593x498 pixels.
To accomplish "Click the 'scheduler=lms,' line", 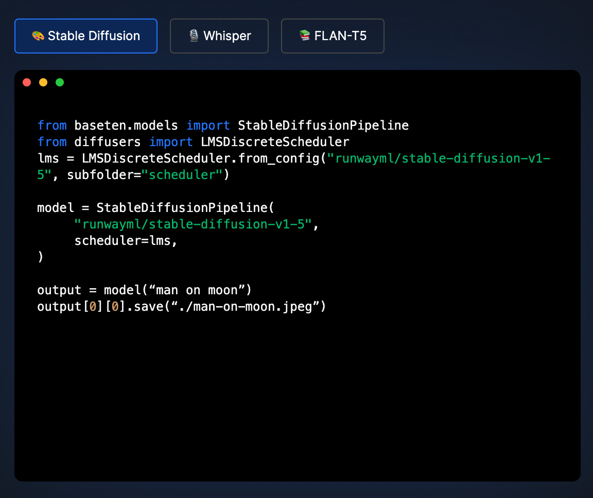I will coord(126,241).
